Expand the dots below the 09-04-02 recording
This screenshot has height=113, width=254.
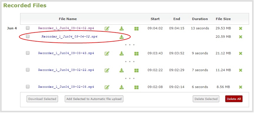click(130, 45)
